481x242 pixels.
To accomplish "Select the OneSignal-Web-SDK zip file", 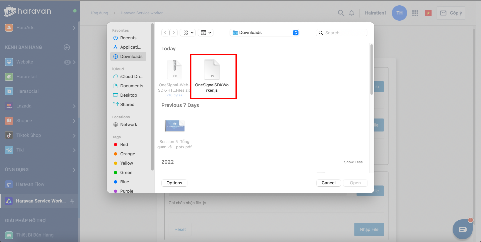I will (175, 78).
